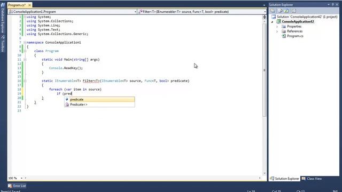Collapse the ConsoleApplication42 project node
342x192 pixels.
(x=272, y=22)
